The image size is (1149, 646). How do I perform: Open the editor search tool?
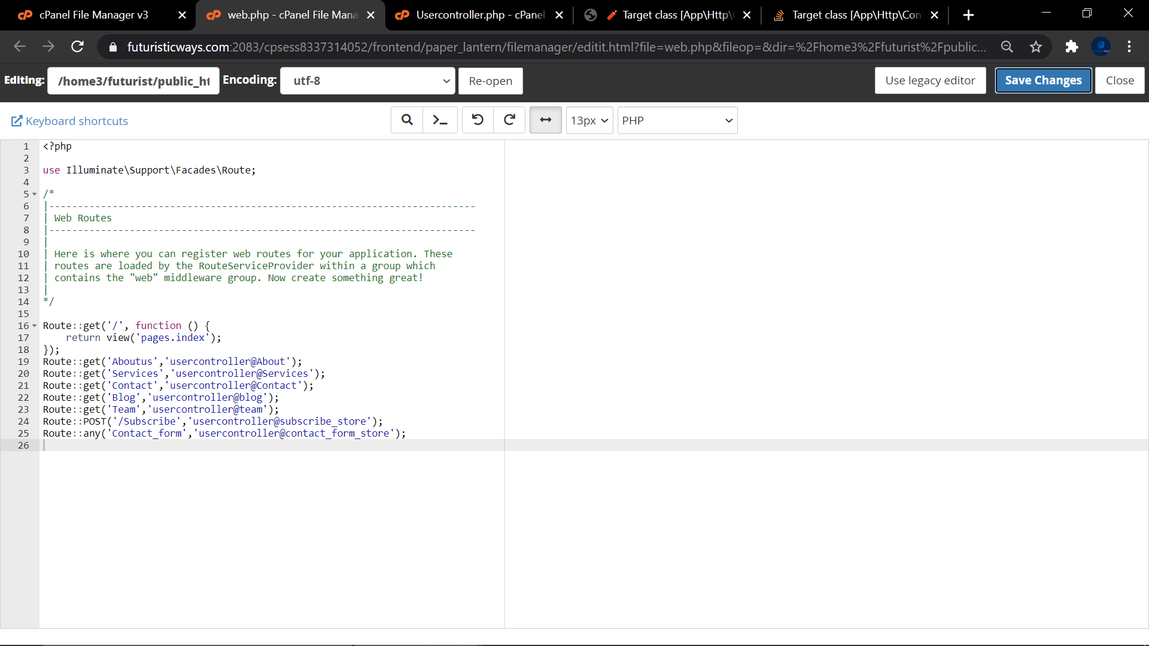tap(407, 120)
